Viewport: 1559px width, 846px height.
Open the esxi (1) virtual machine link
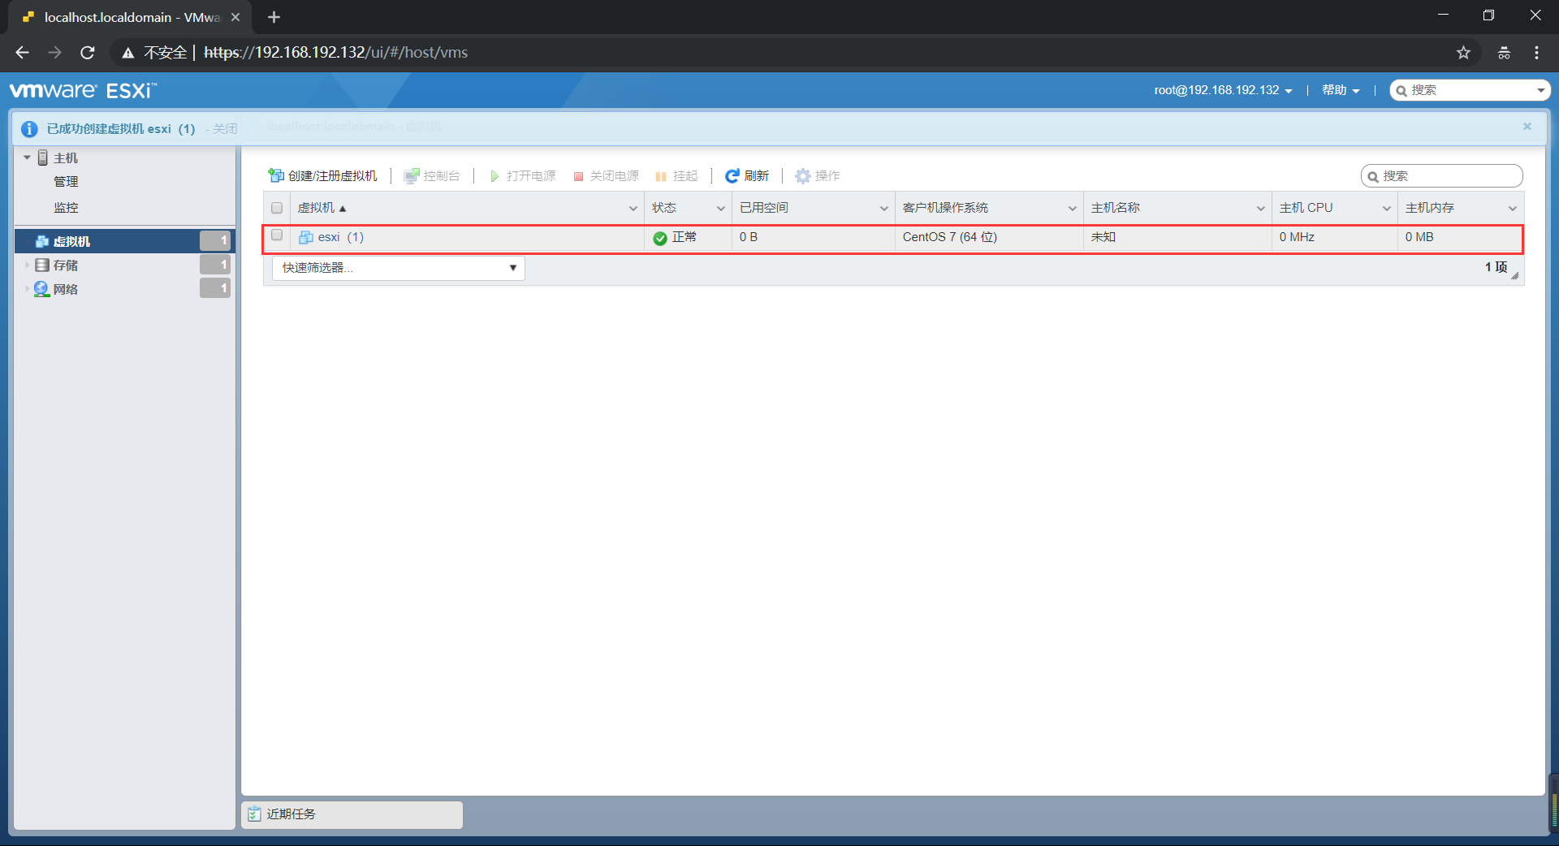[x=340, y=237]
